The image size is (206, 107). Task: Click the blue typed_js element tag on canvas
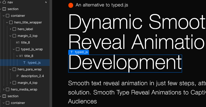coord(79,52)
